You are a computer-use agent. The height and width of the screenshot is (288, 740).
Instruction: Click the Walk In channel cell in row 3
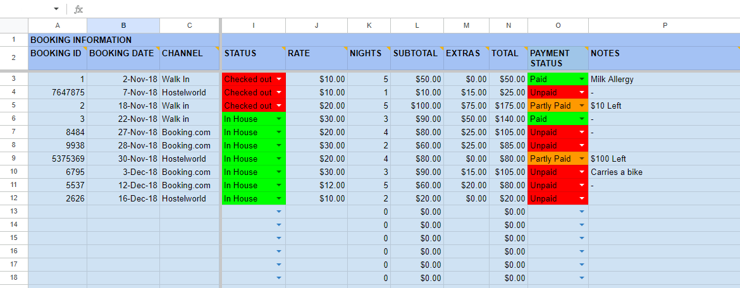coord(190,79)
